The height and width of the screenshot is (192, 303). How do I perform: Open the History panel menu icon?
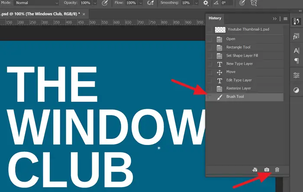click(x=285, y=19)
